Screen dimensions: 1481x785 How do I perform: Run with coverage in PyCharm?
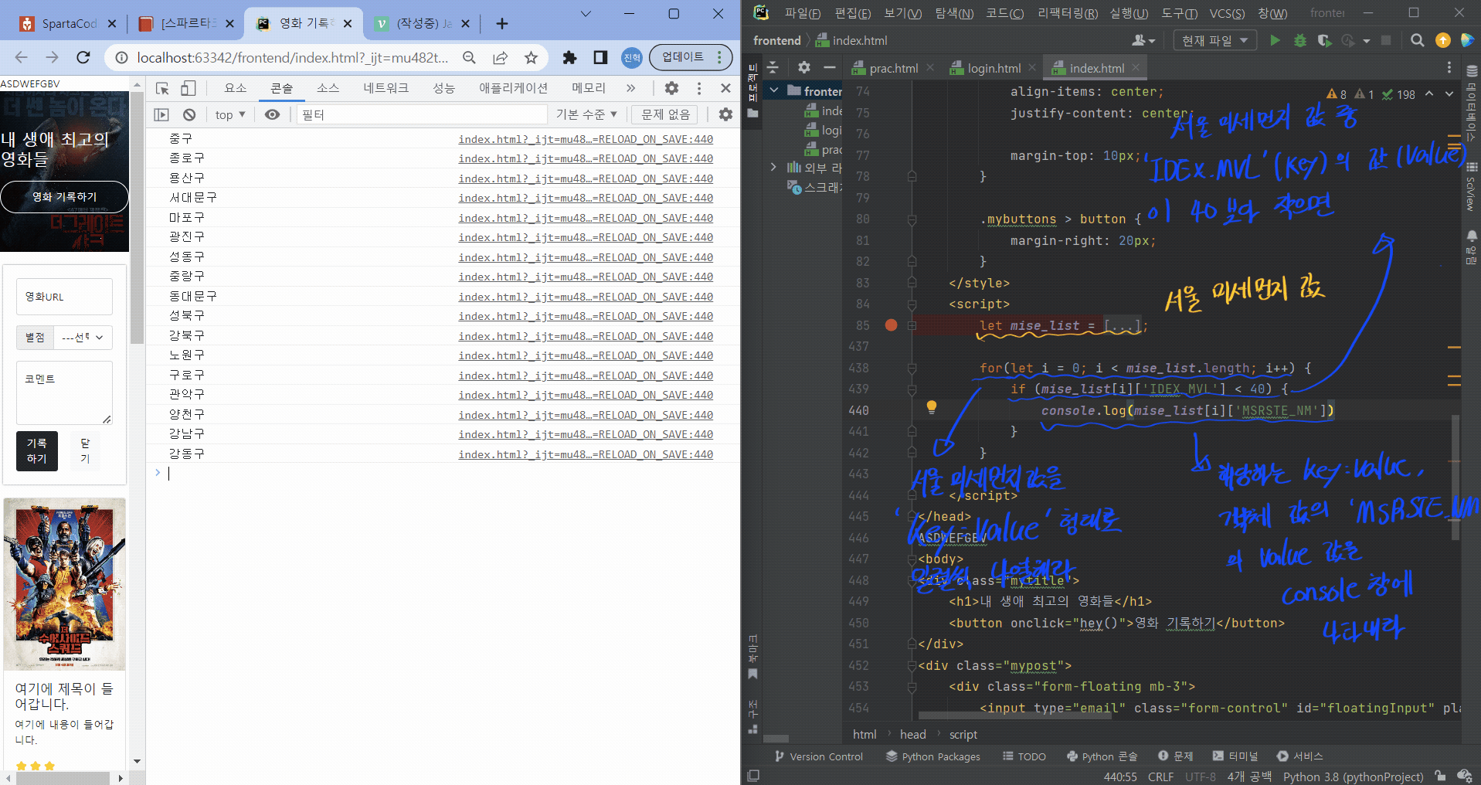[1324, 40]
